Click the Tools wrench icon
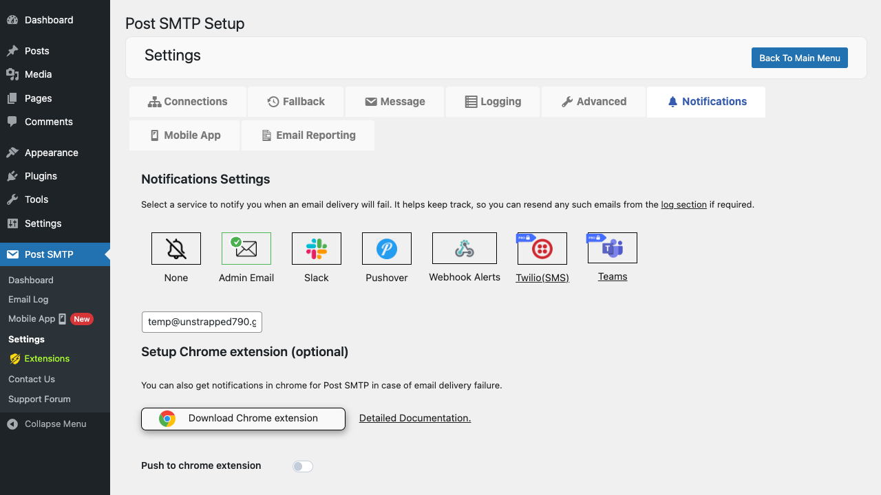Viewport: 881px width, 495px height. [x=12, y=199]
